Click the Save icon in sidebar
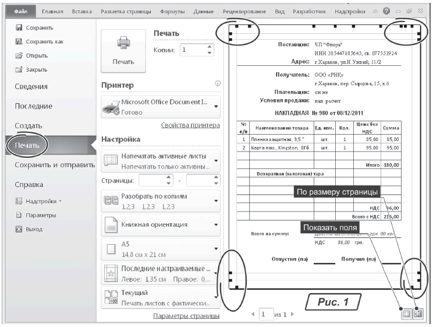Image resolution: width=433 pixels, height=327 pixels. [19, 27]
